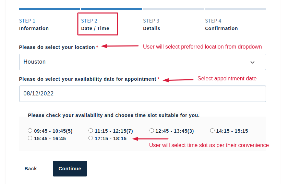Pick the 12:45 - 13:45 time slot
Image resolution: width=289 pixels, height=184 pixels.
(152, 131)
